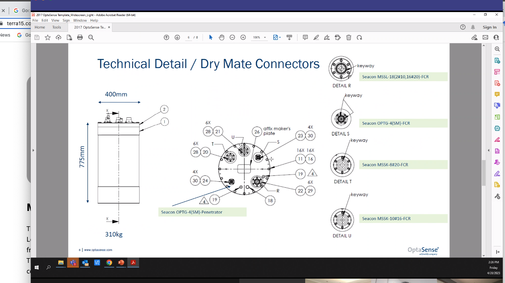Click the cloud upload icon in the toolbar
Viewport: 505px width, 283px height.
pyautogui.click(x=59, y=37)
